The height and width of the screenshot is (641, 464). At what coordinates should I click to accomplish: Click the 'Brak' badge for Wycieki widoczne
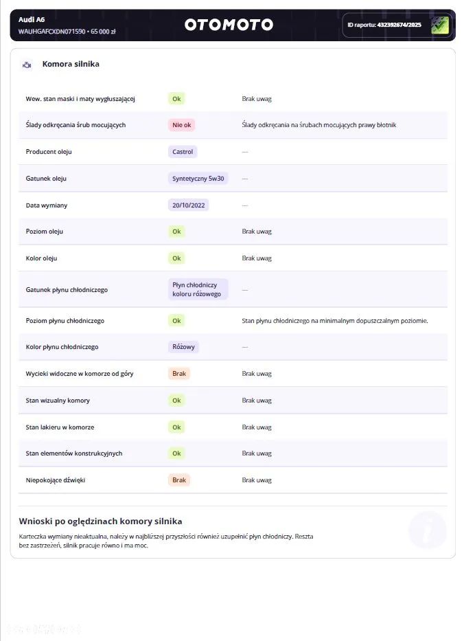click(179, 374)
